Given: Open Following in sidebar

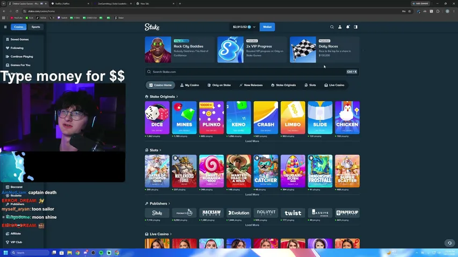Looking at the screenshot, I should (14, 48).
